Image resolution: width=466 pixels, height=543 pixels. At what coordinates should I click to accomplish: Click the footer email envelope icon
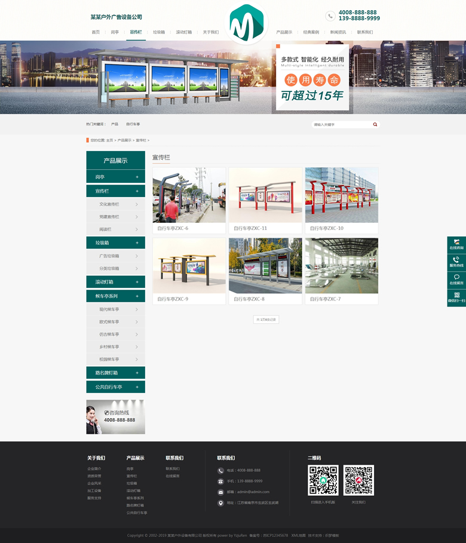coord(221,492)
